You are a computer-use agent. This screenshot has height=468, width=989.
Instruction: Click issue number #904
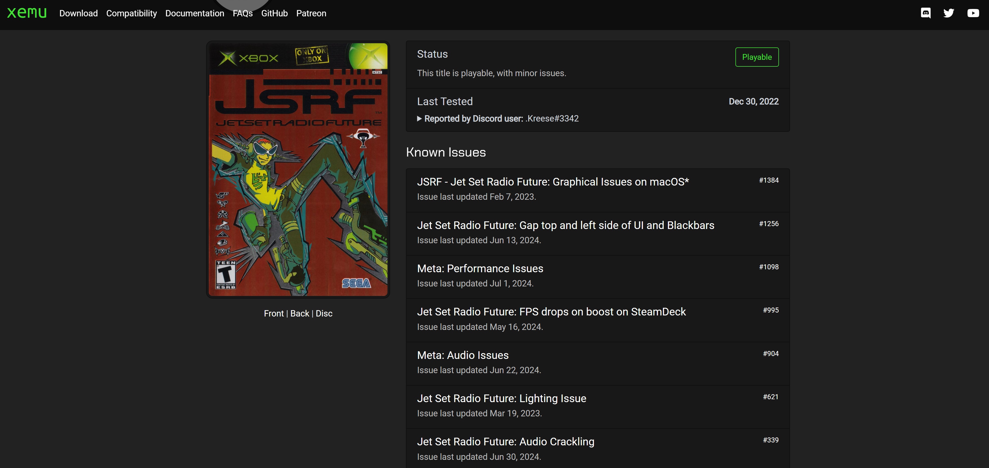click(770, 354)
